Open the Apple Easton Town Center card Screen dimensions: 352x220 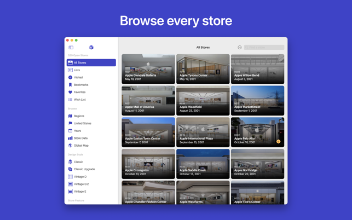coord(148,132)
